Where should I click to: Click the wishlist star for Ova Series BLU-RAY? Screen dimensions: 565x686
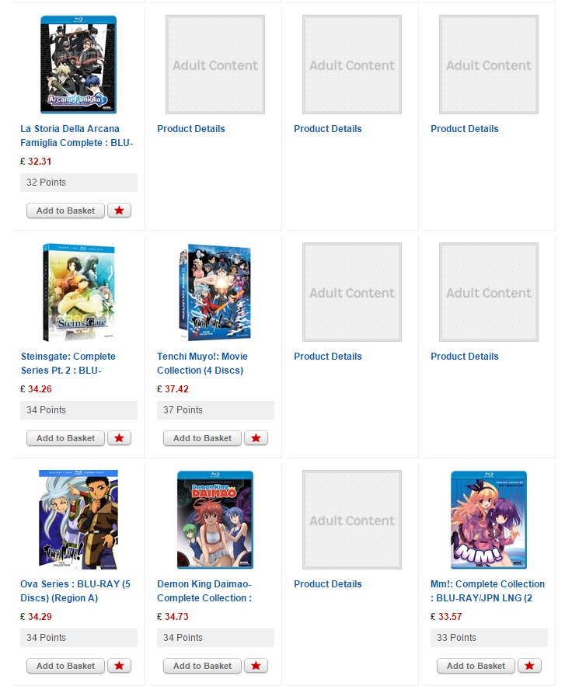pos(119,666)
